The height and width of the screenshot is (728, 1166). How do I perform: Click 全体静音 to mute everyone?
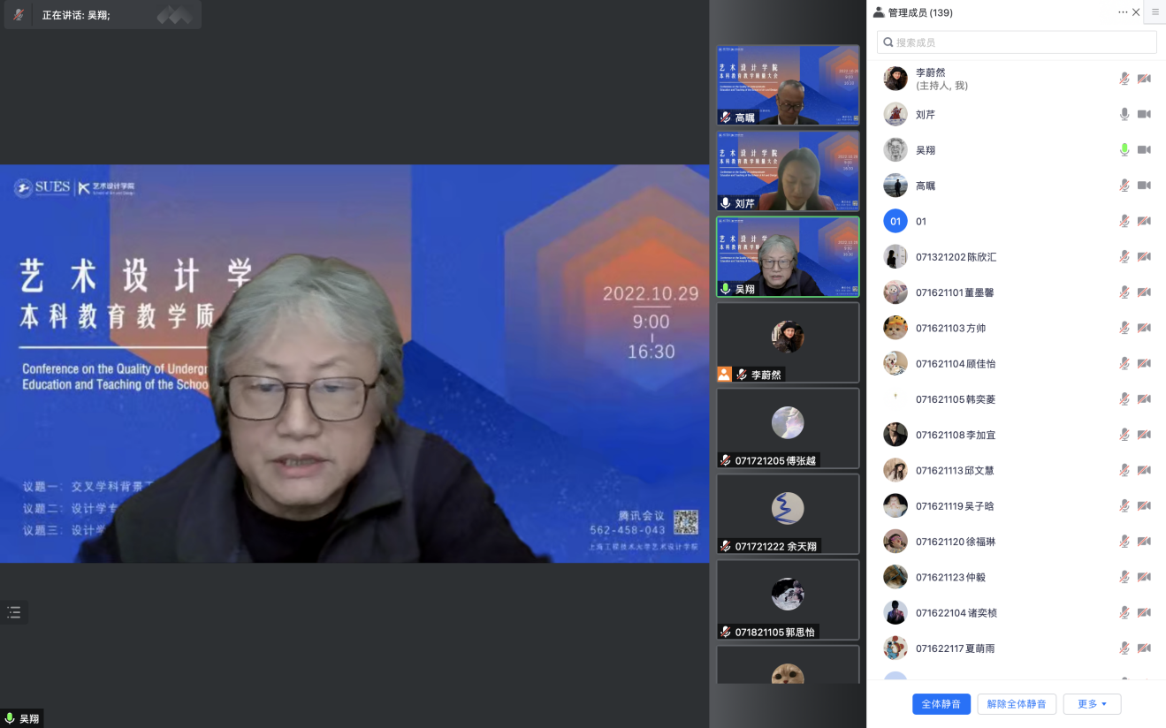click(941, 704)
